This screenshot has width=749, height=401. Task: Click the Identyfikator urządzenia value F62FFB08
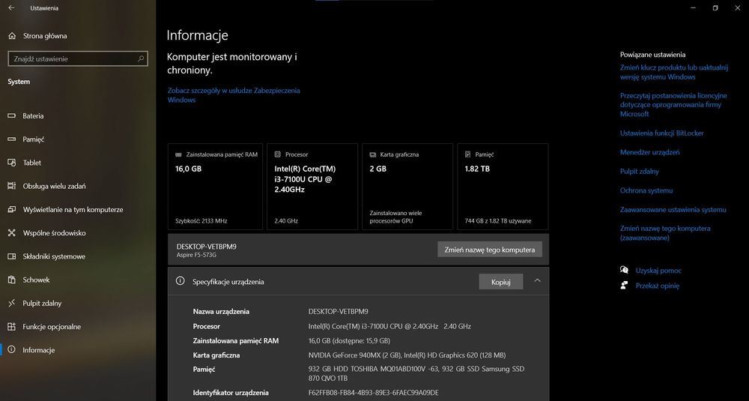(x=374, y=393)
